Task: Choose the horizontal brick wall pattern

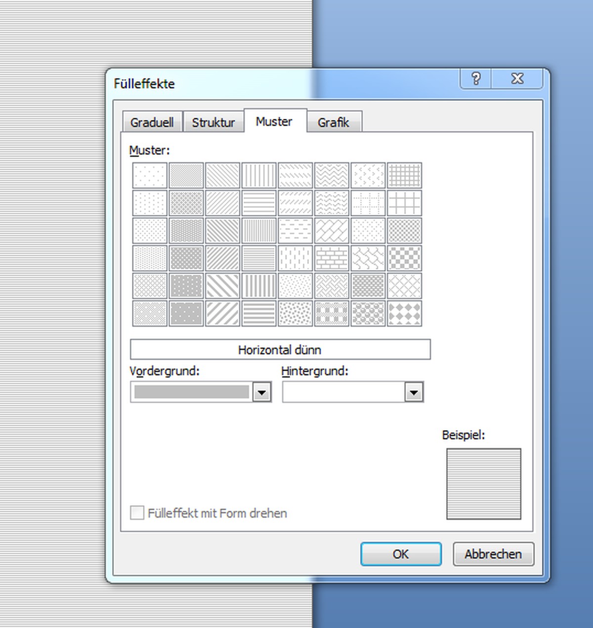Action: click(x=332, y=258)
